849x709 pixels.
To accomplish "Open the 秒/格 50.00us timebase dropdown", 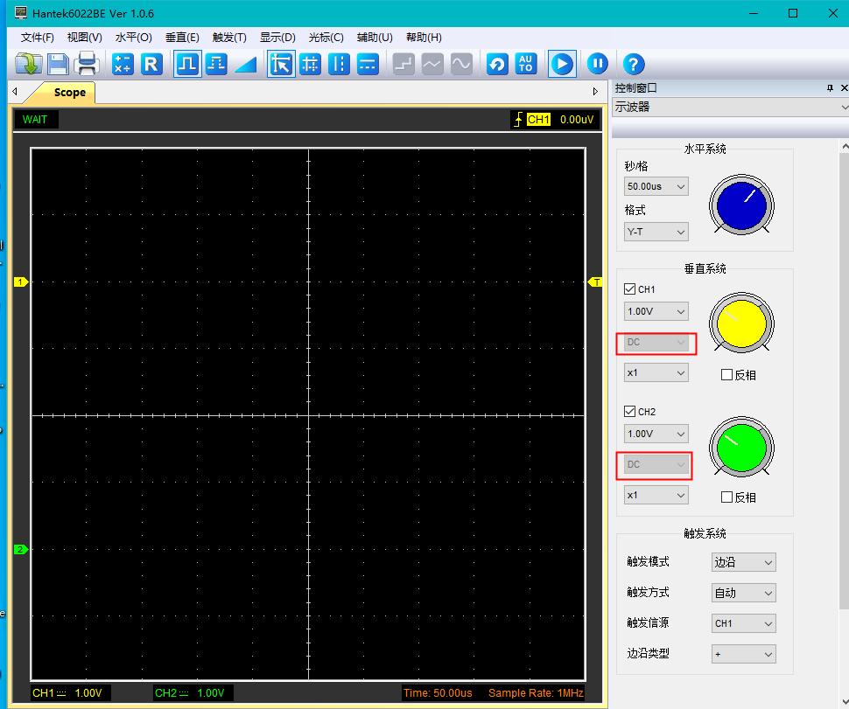I will 656,186.
